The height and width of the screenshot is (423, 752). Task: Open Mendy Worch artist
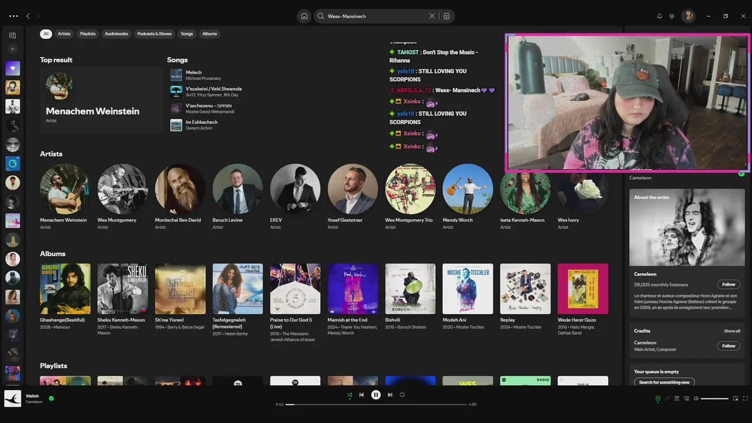[468, 197]
